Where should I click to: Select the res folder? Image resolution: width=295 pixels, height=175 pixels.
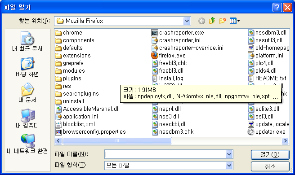[63, 86]
